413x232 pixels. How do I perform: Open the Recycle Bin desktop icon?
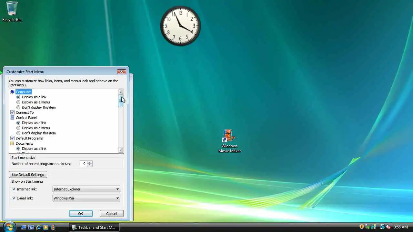point(12,12)
